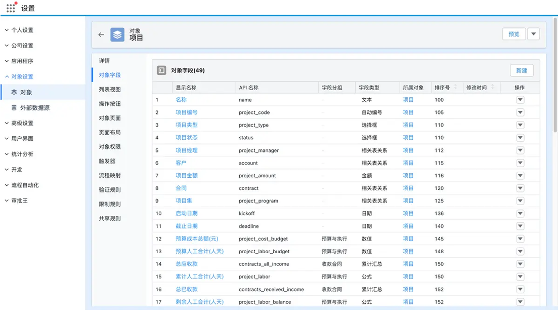Image resolution: width=559 pixels, height=315 pixels.
Task: Click the 预览 button
Action: (x=513, y=34)
